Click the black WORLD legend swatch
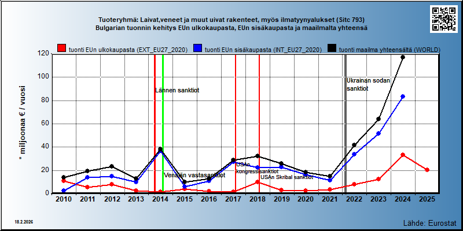 [x=332, y=49]
